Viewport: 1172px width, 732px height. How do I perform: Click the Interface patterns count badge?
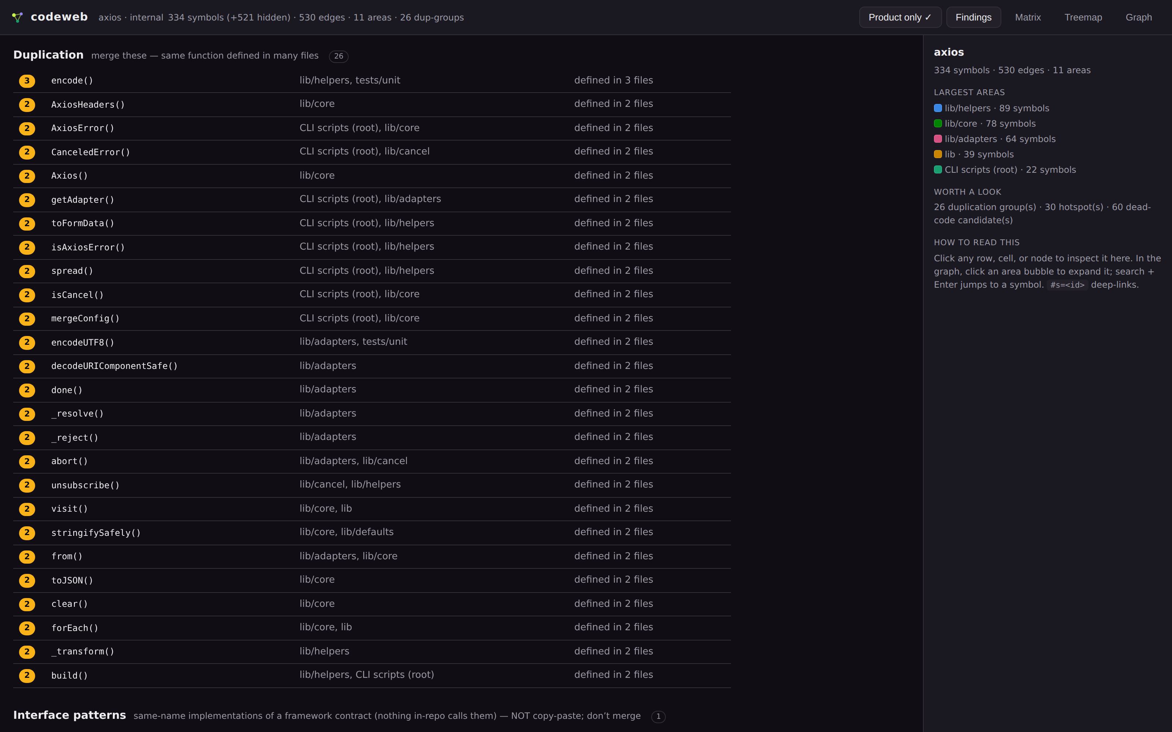(x=658, y=717)
